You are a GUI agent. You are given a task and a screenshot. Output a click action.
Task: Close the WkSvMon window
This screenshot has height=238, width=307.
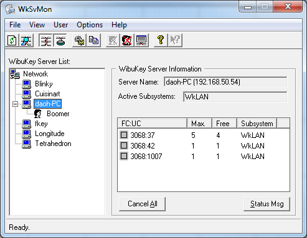click(288, 7)
